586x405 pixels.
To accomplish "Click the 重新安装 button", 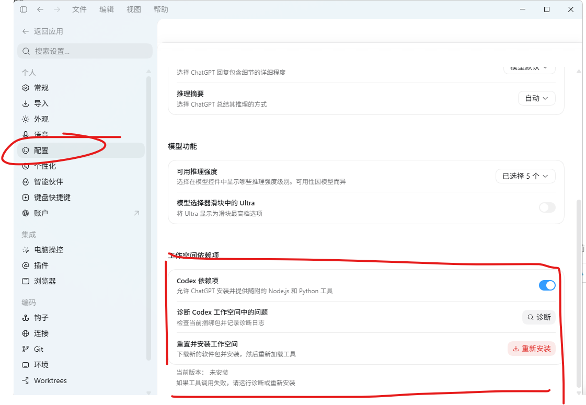I will pyautogui.click(x=532, y=349).
